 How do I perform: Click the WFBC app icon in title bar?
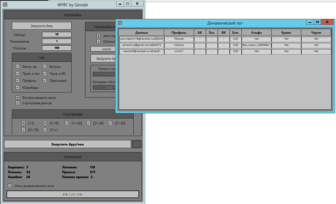[5, 5]
